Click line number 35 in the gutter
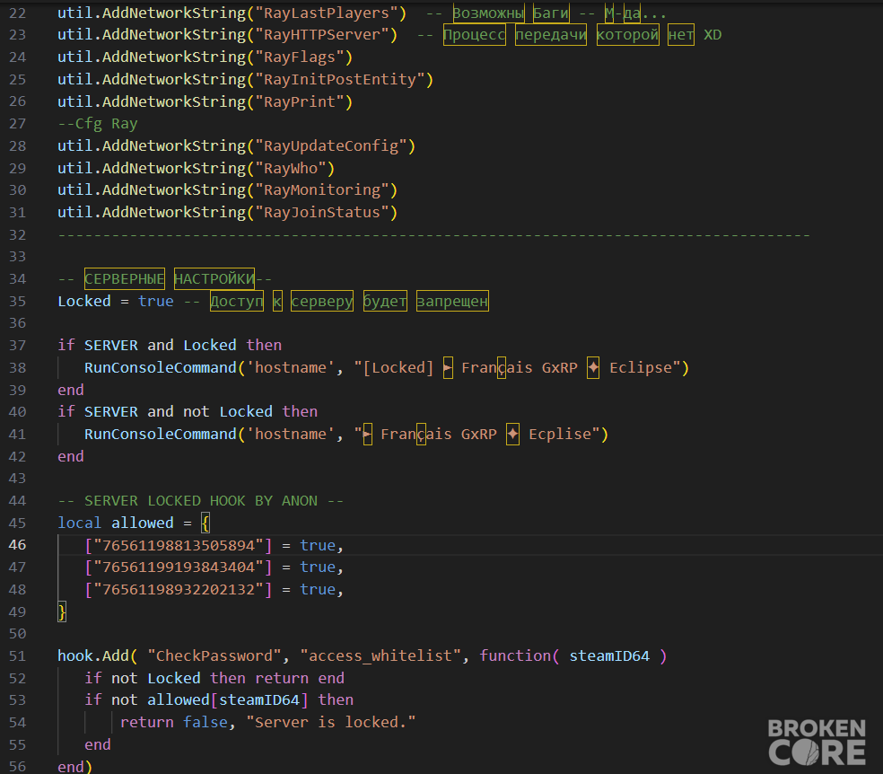This screenshot has width=883, height=774. click(x=17, y=301)
